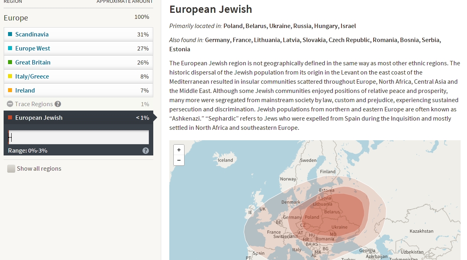Click the Europe West cyan color swatch
Image resolution: width=467 pixels, height=260 pixels.
click(x=10, y=48)
